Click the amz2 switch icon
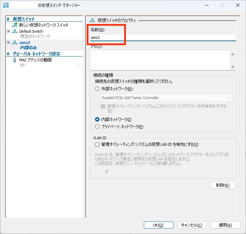This screenshot has height=234, width=246. (x=15, y=43)
